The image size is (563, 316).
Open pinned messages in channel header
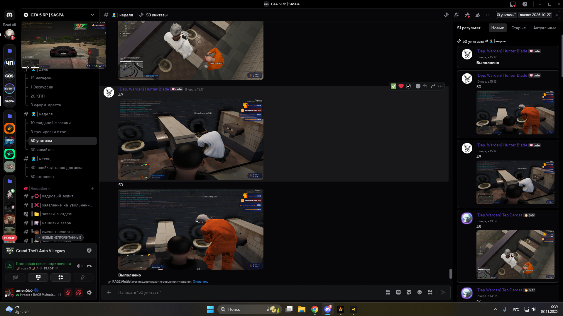[467, 15]
